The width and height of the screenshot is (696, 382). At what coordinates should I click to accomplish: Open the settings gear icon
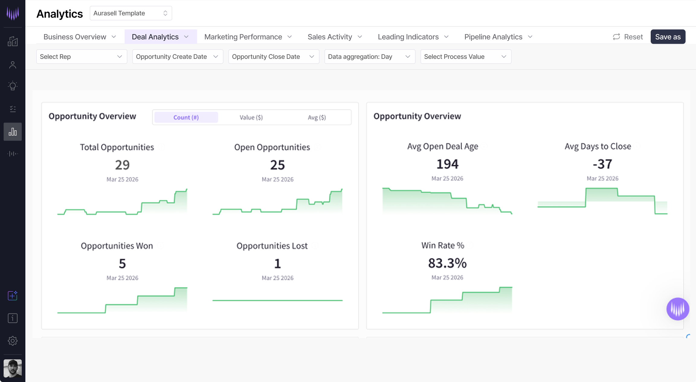(x=13, y=341)
